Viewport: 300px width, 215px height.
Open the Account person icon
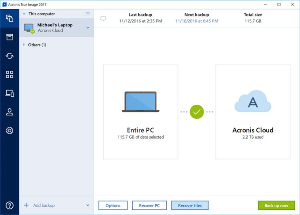pos(10,112)
